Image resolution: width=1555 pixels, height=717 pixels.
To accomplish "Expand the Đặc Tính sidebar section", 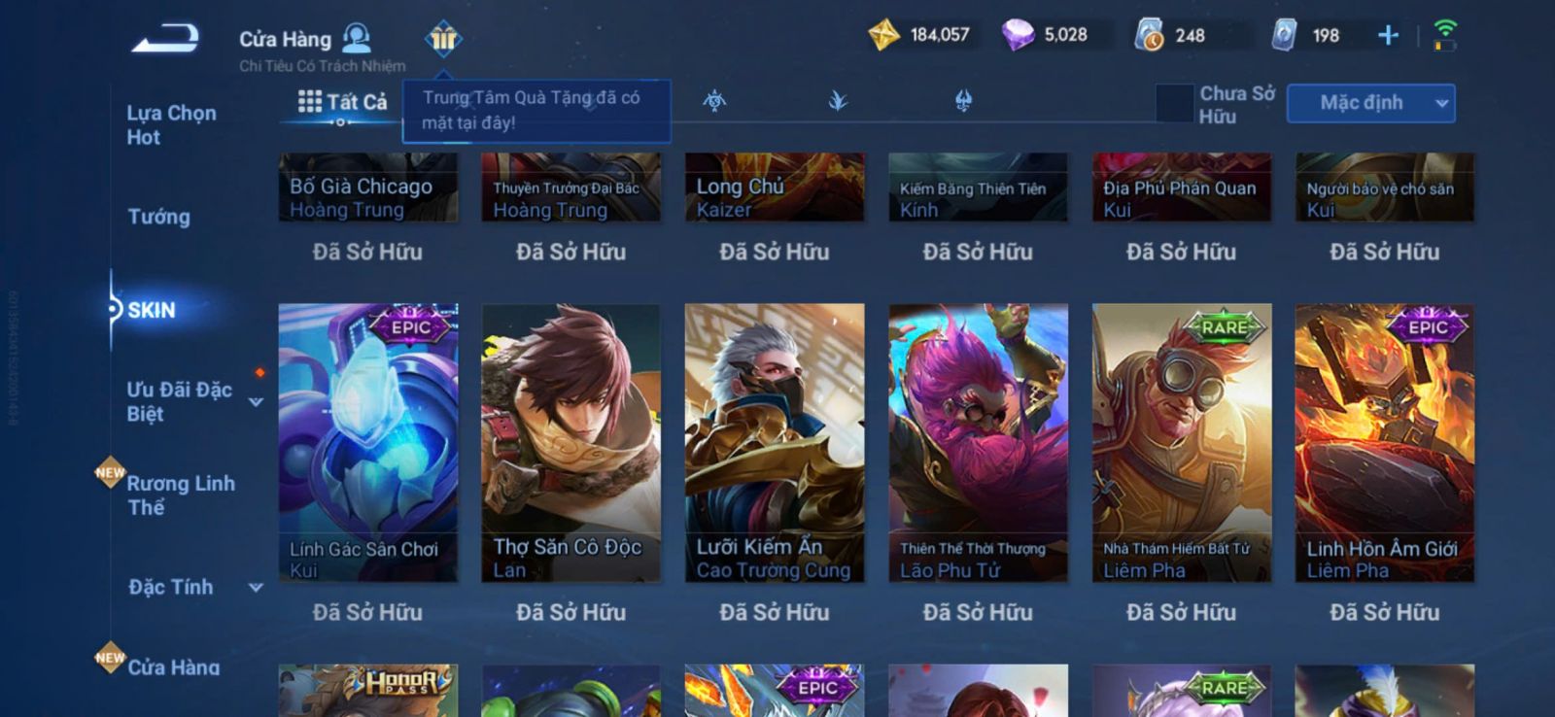I will coord(257,587).
